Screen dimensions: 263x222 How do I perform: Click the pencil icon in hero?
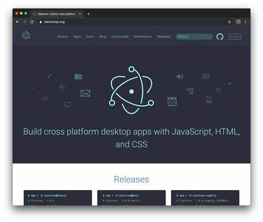click(50, 76)
